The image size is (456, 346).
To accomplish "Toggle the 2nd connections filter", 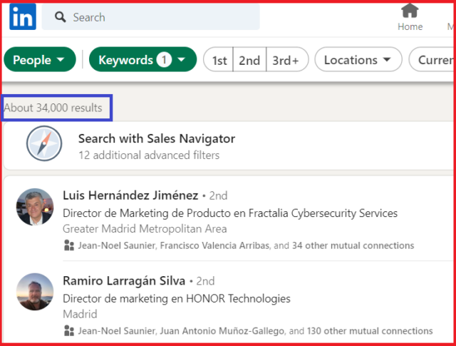I will (x=249, y=60).
